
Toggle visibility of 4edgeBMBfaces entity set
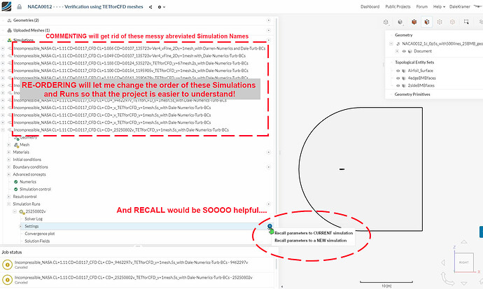(x=398, y=78)
